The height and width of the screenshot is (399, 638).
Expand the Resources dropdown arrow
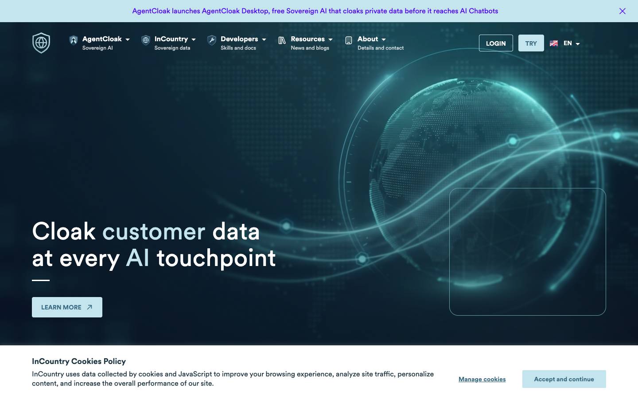(x=331, y=39)
